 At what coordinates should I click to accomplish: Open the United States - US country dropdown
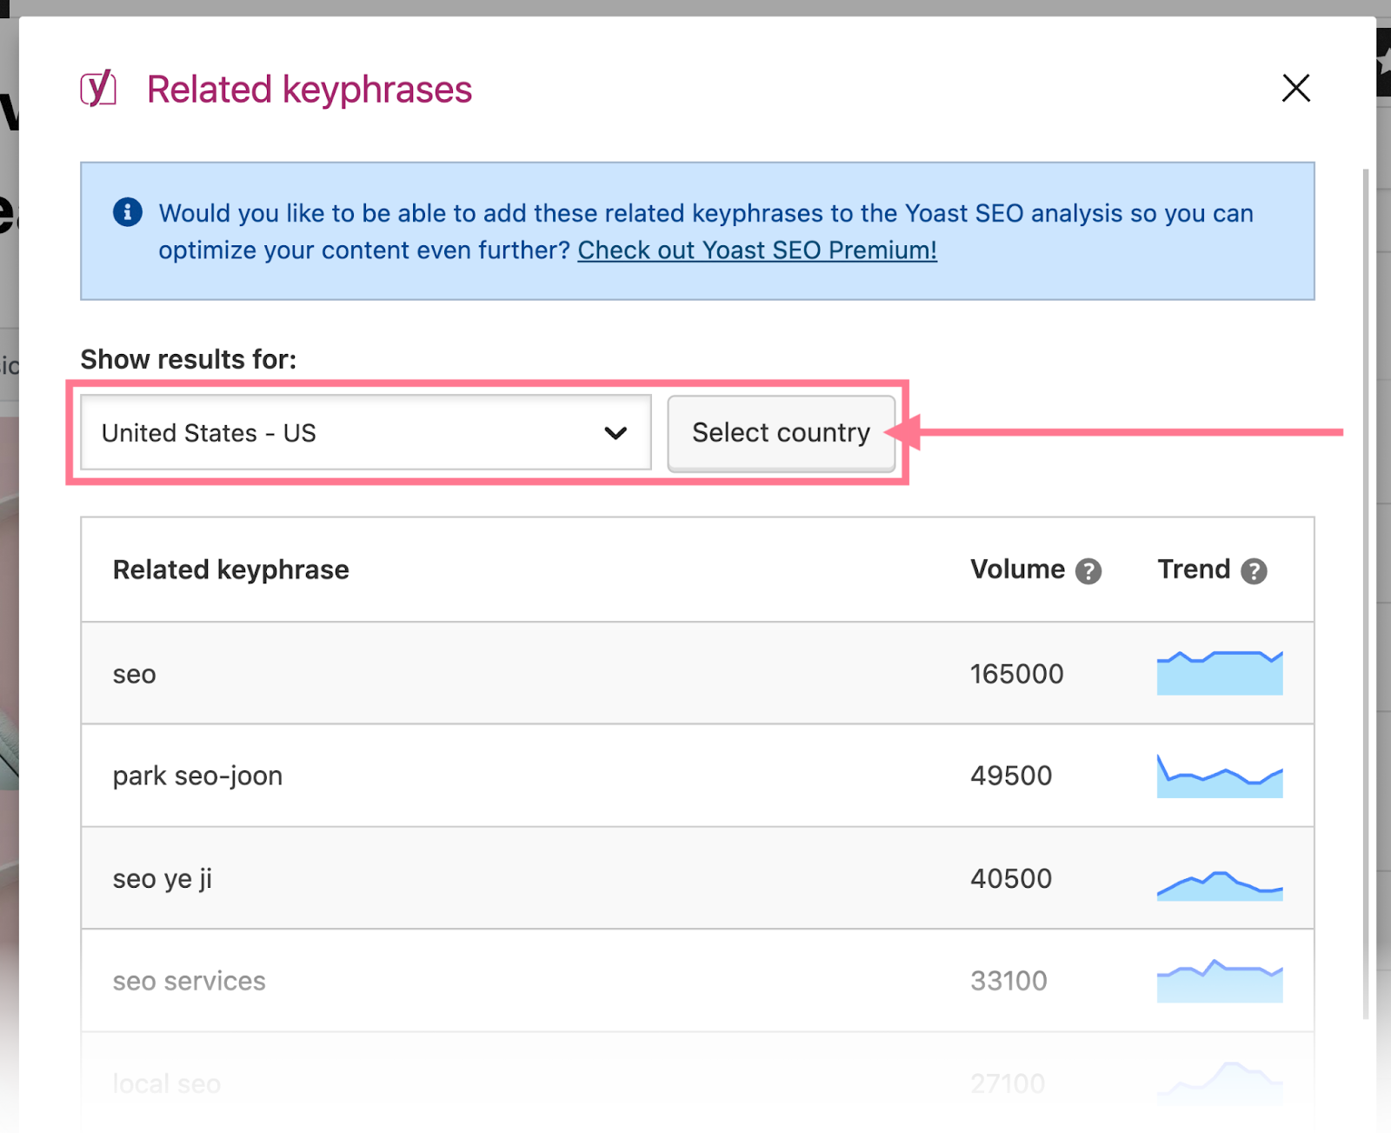[366, 433]
